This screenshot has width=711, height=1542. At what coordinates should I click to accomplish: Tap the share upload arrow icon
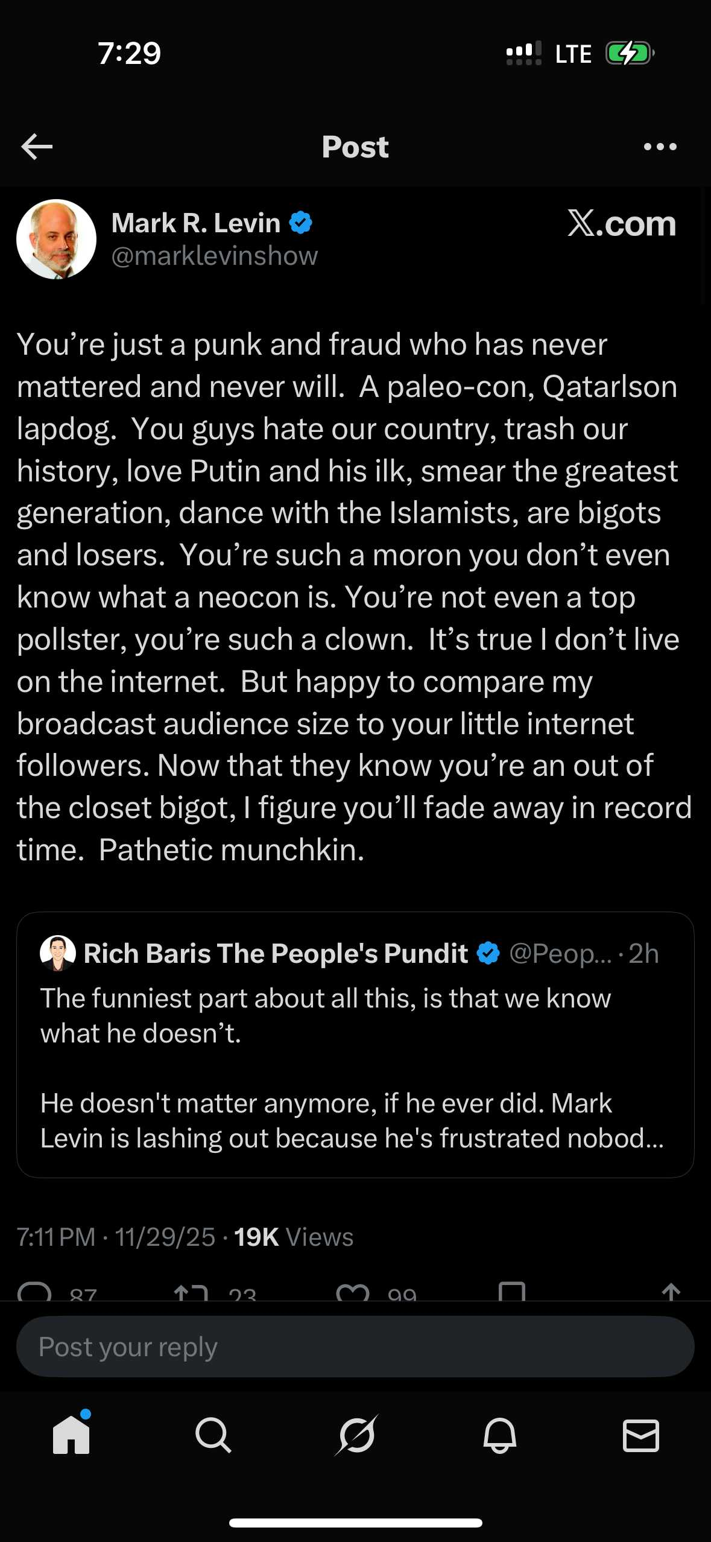point(671,1292)
